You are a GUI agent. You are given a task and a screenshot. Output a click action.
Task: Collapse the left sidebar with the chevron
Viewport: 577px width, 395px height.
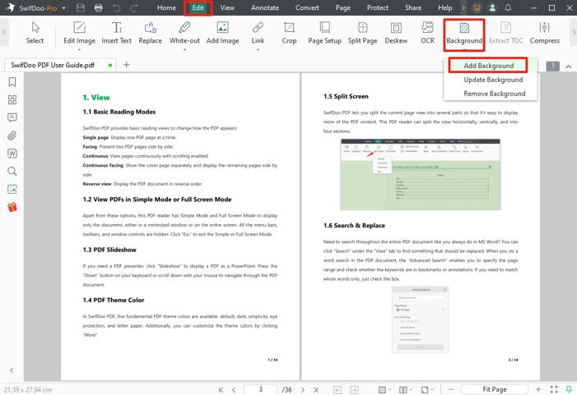point(12,370)
